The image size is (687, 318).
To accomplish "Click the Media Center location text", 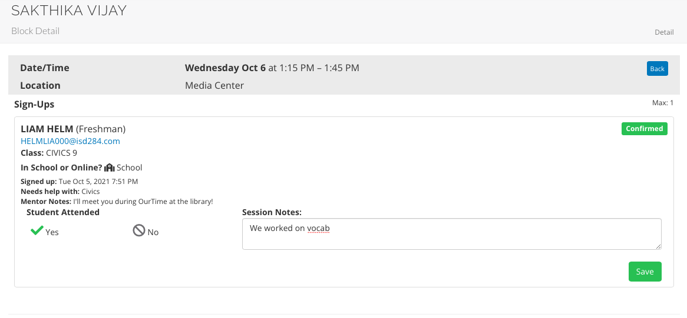I will [214, 85].
